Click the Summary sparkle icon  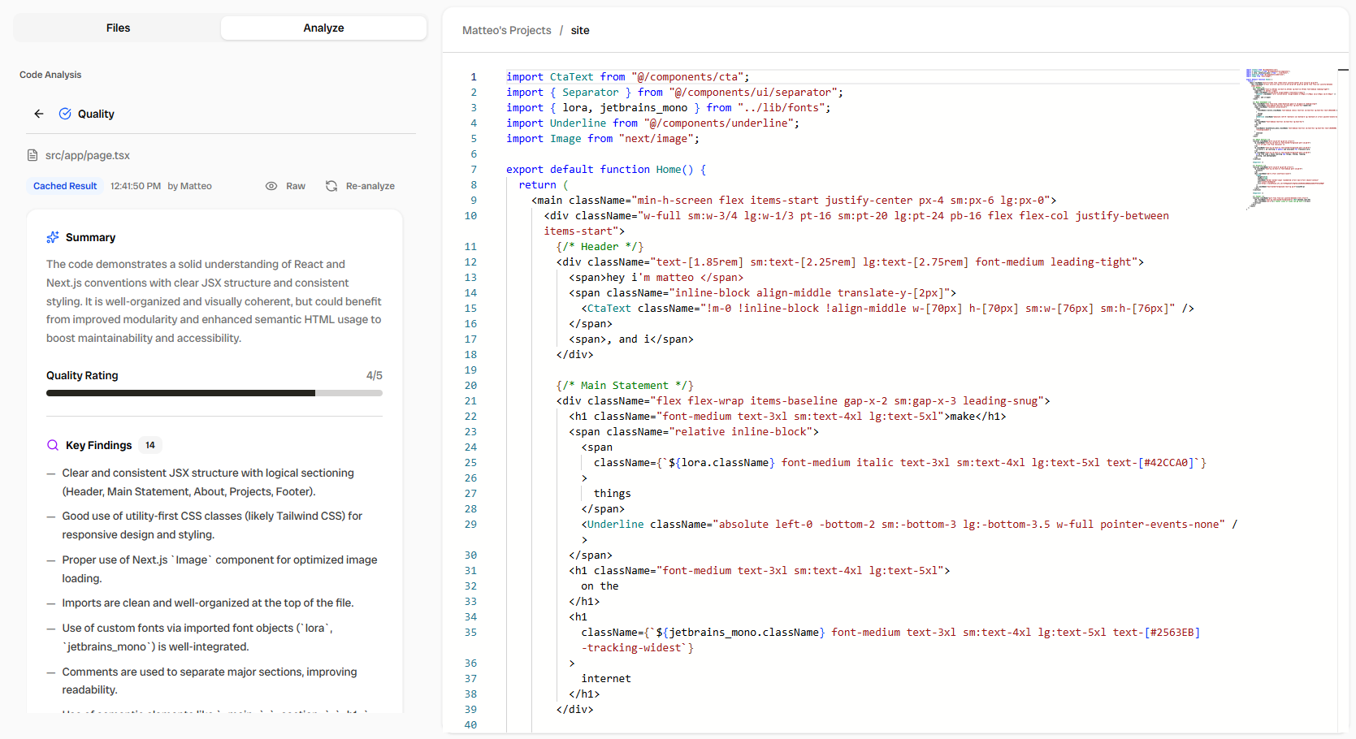coord(53,237)
